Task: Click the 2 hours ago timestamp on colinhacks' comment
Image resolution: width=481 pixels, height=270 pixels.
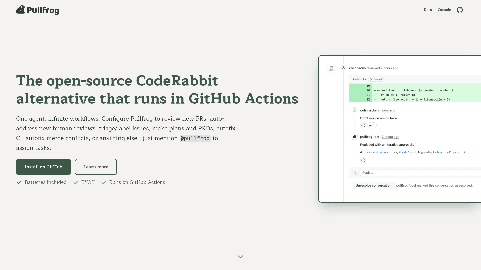Action: [386, 110]
